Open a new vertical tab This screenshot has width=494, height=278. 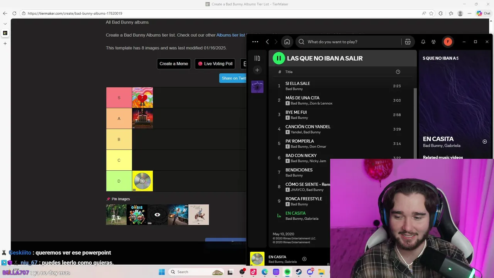point(5,43)
